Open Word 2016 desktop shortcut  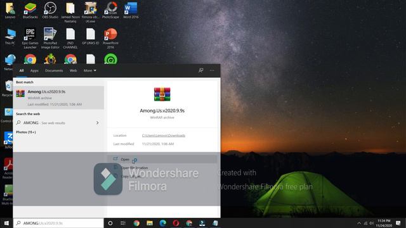(x=131, y=10)
